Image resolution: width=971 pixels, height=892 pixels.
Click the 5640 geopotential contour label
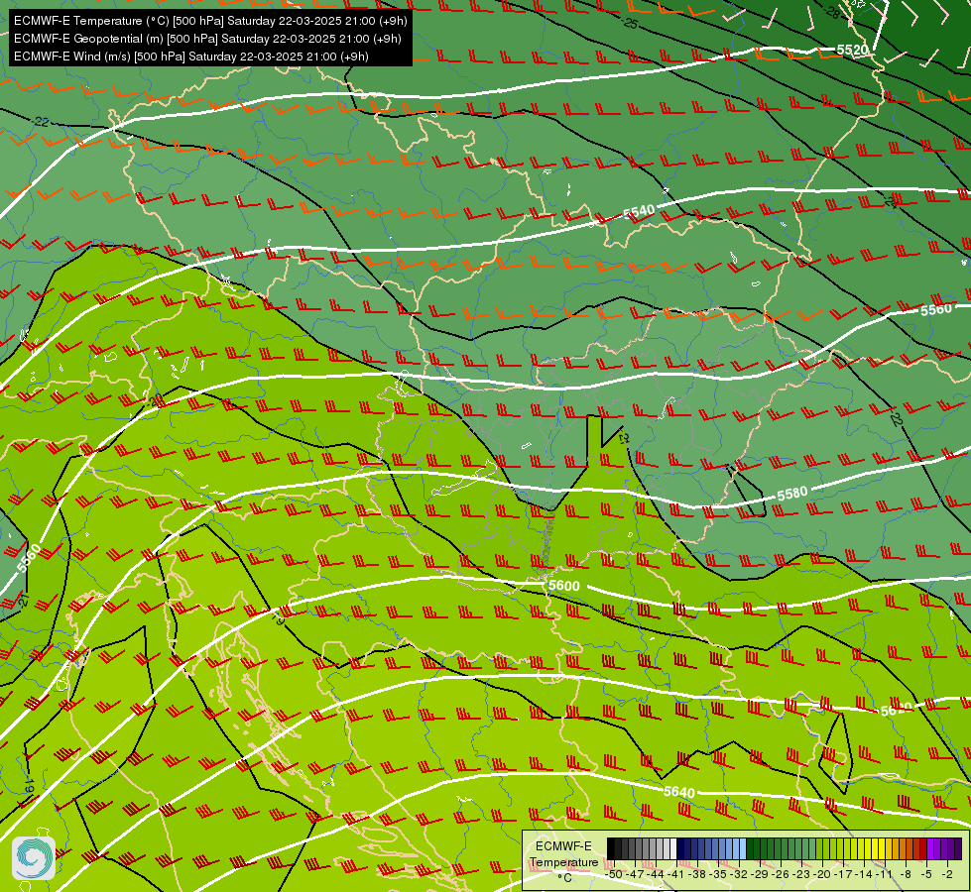(678, 792)
